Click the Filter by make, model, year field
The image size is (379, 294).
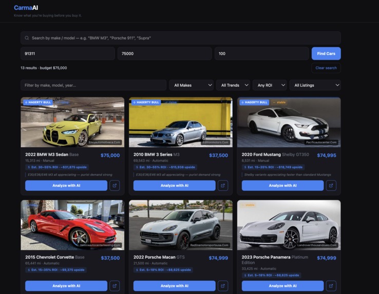pos(93,85)
